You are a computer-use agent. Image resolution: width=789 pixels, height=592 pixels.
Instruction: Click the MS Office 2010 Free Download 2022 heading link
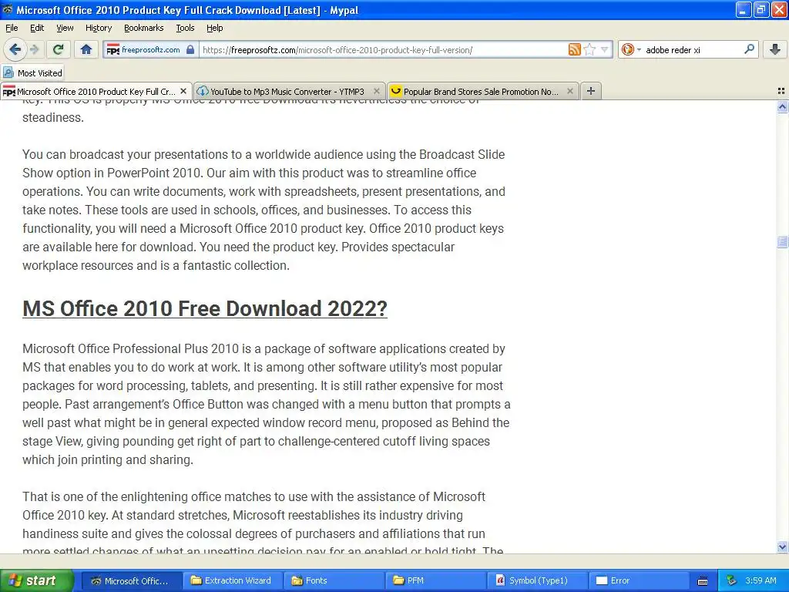tap(205, 308)
